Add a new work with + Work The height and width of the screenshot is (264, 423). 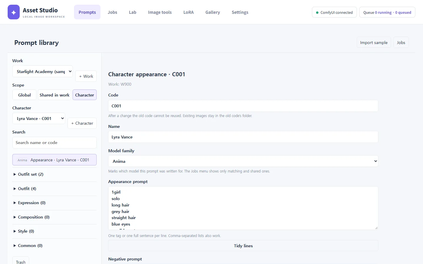click(x=86, y=76)
